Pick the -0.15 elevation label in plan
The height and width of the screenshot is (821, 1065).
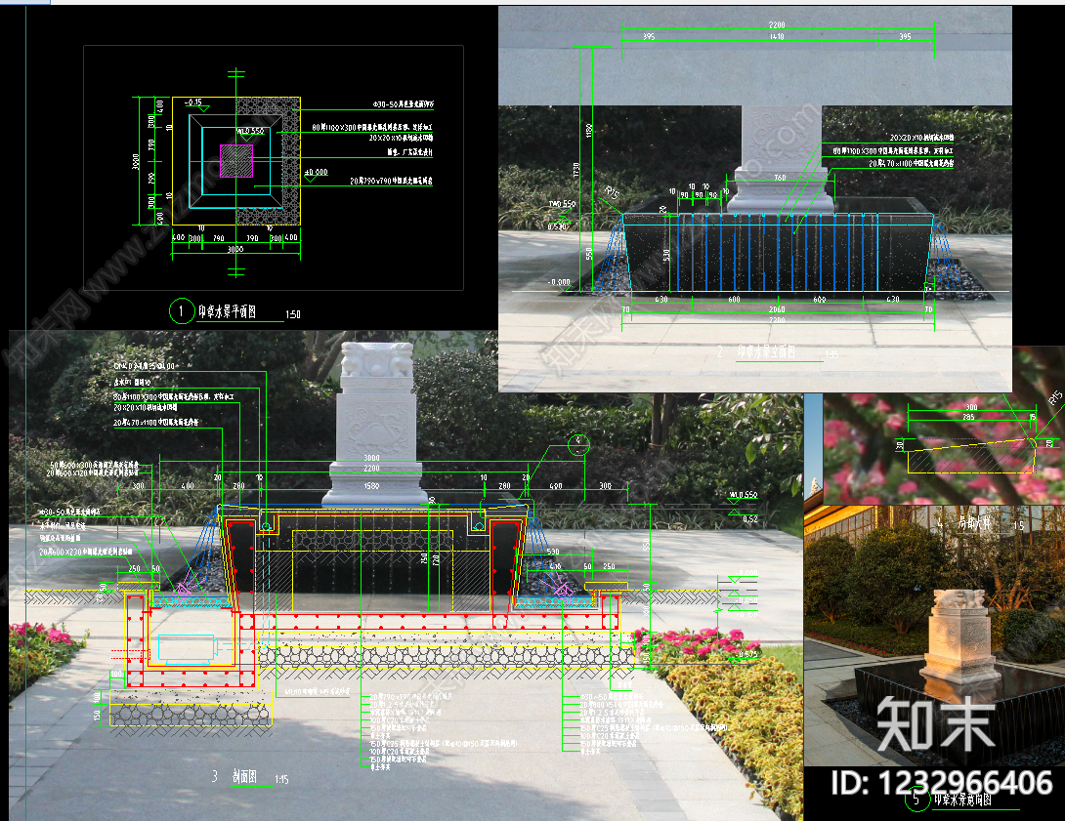(x=194, y=103)
